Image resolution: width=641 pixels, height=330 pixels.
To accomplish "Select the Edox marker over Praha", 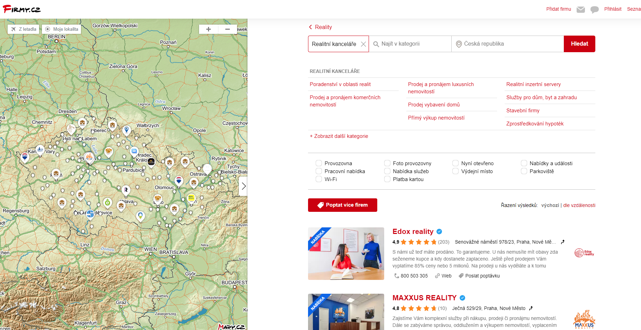I will point(89,158).
